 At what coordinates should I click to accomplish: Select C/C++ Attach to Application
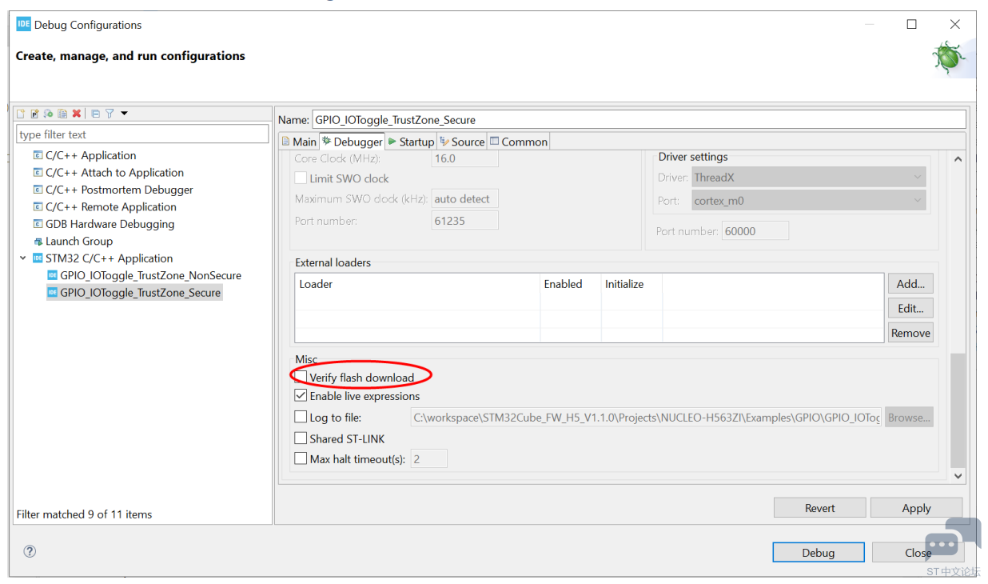114,172
